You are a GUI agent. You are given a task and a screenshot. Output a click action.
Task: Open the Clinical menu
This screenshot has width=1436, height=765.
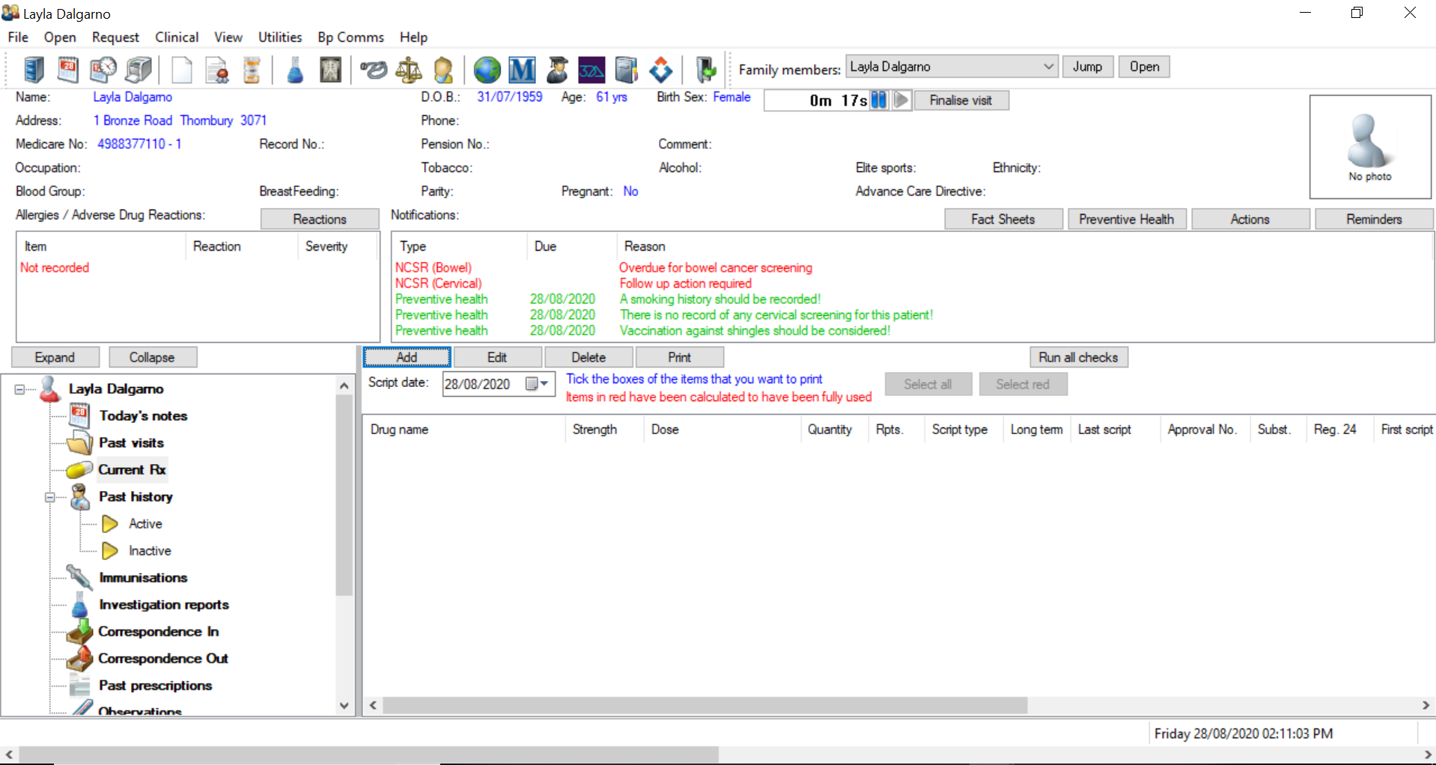point(177,37)
